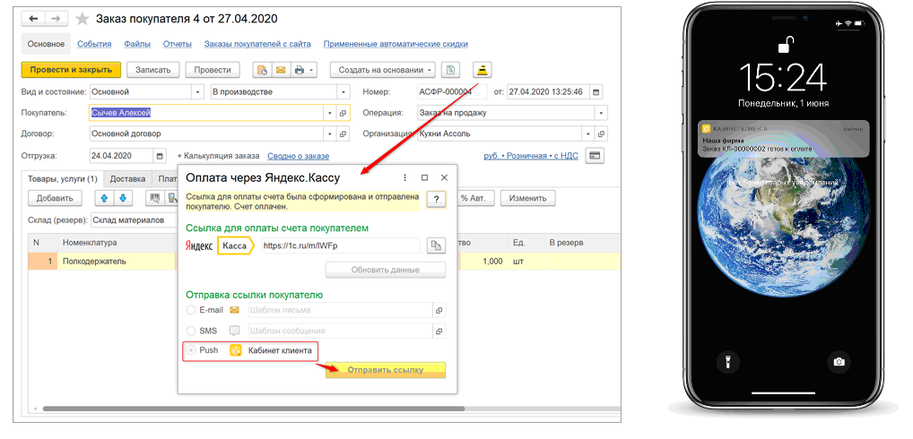
Task: Click the Яндекс Касса logo
Action: 220,246
